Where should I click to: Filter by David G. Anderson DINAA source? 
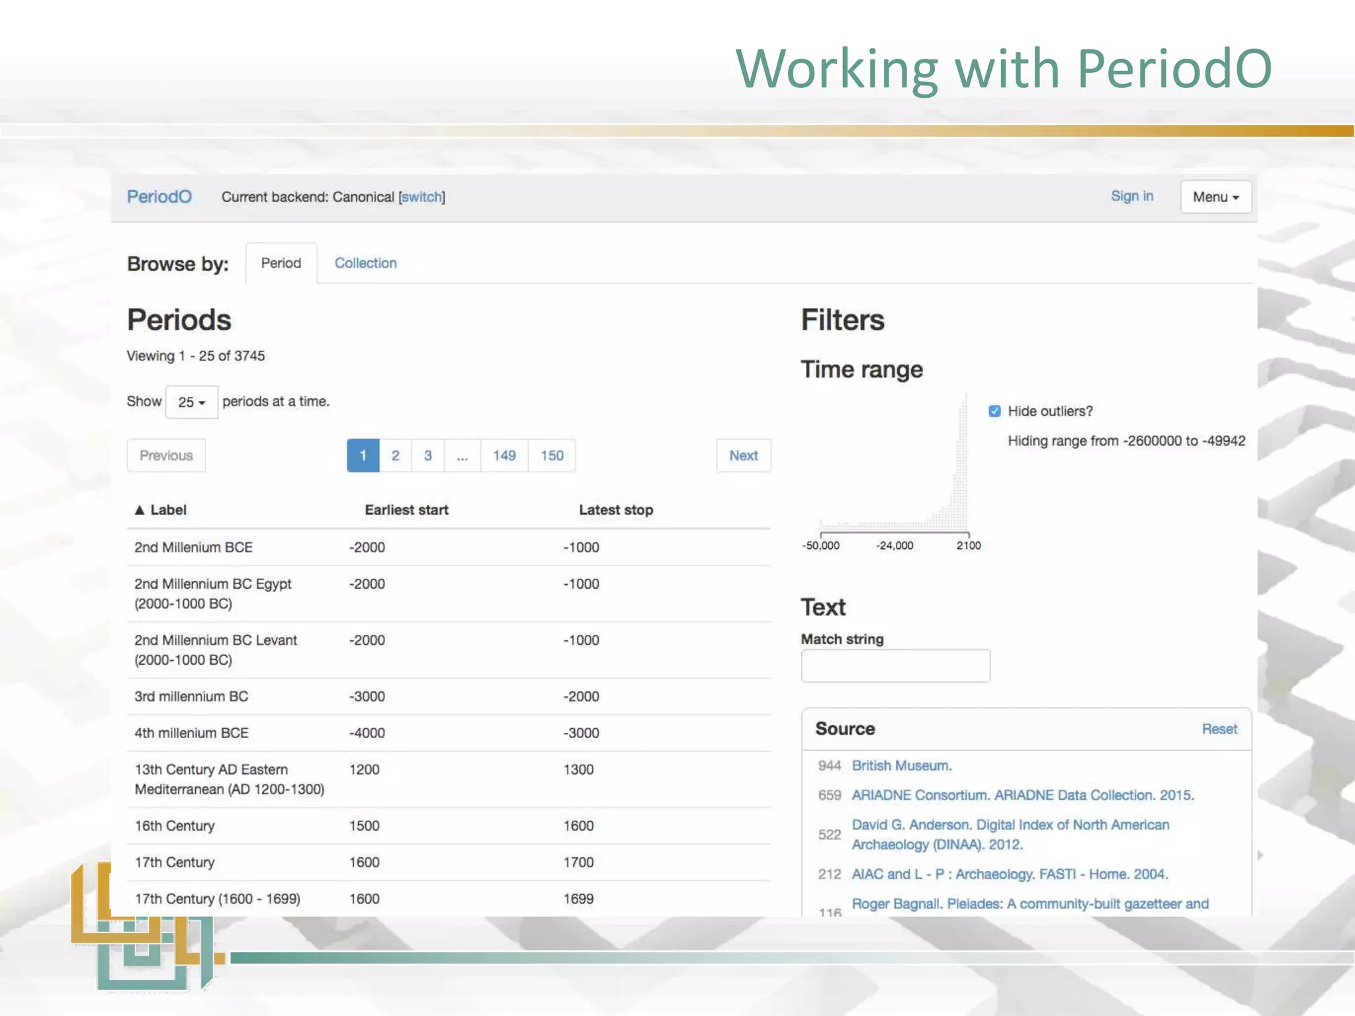(x=1010, y=834)
